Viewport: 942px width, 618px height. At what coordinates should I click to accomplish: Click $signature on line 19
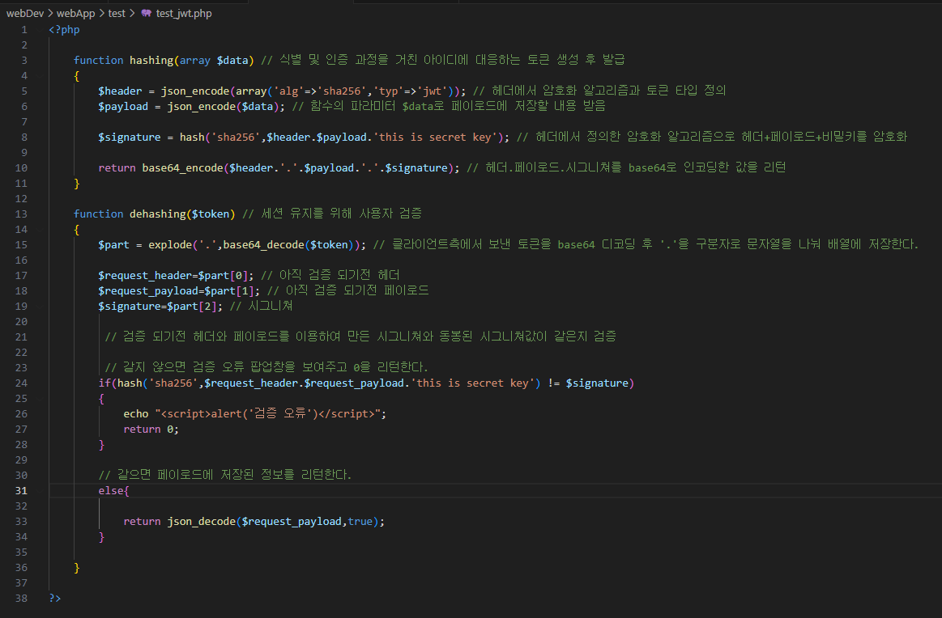(x=129, y=306)
